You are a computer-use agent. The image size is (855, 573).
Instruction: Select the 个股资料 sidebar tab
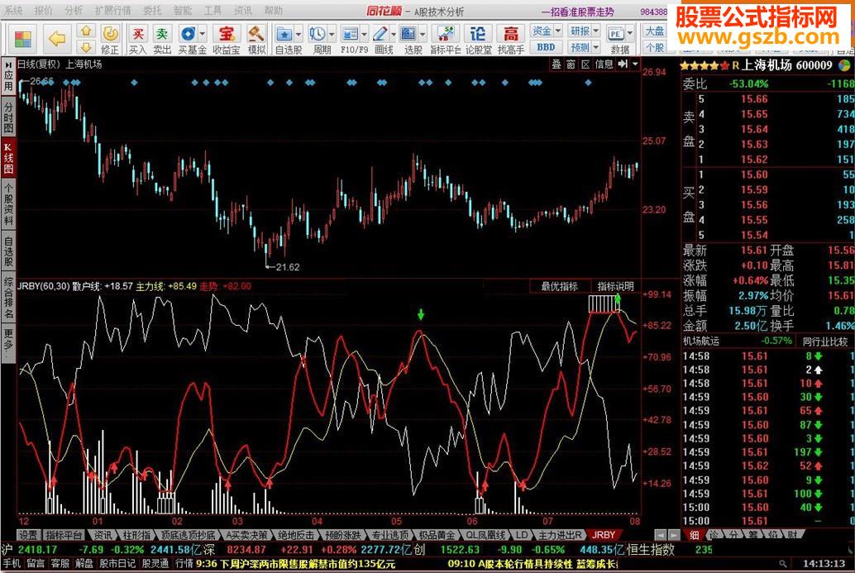click(x=8, y=204)
